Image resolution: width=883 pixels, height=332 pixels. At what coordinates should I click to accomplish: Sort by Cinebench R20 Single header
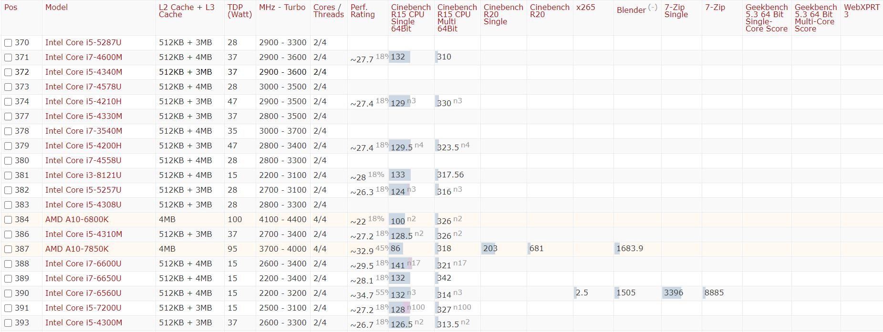[x=503, y=14]
